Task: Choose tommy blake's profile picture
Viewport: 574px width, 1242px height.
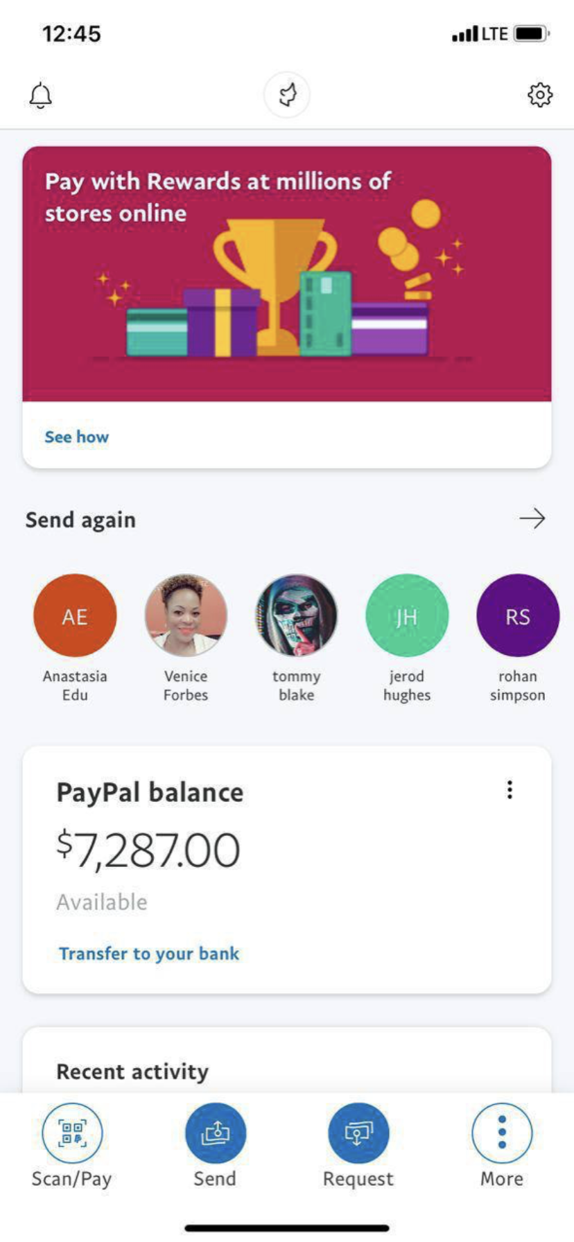Action: tap(296, 615)
